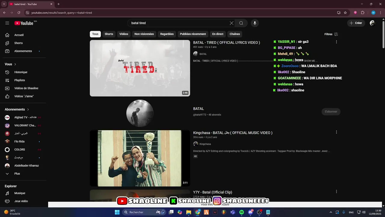Click install app icon in address bar

[x=339, y=13]
